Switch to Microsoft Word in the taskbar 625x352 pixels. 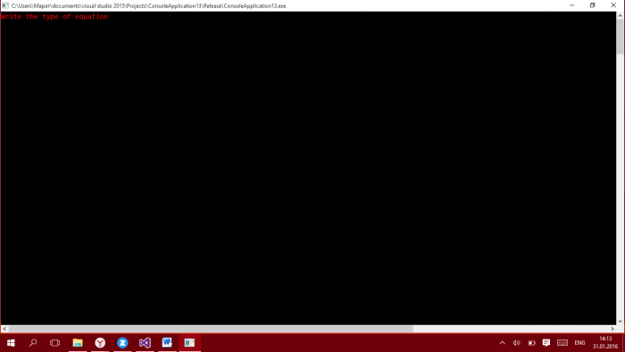(167, 343)
